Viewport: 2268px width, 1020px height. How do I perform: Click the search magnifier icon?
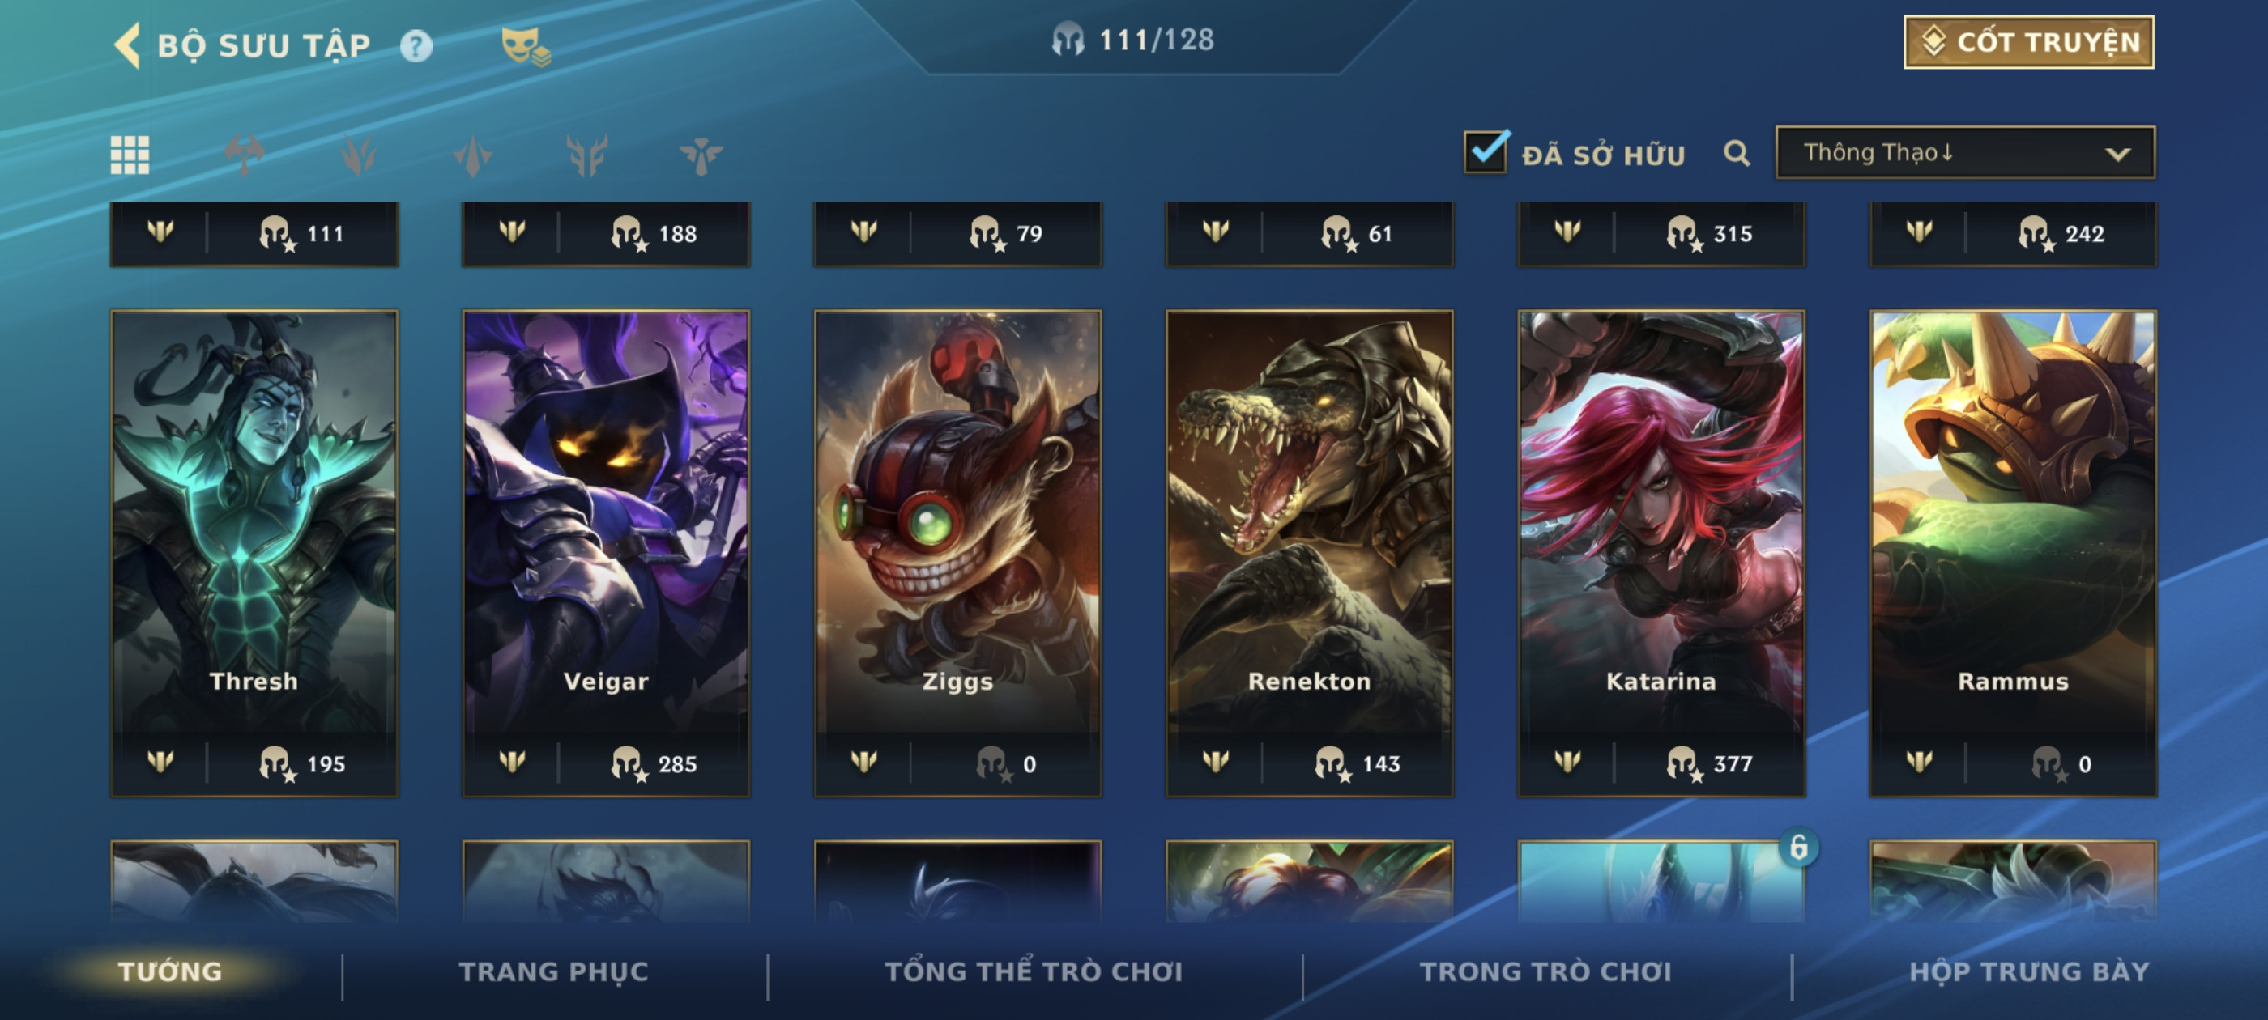tap(1736, 154)
